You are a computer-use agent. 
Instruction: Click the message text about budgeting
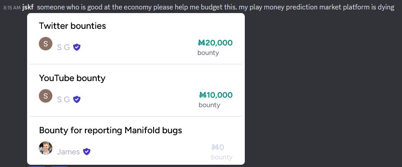(215, 7)
